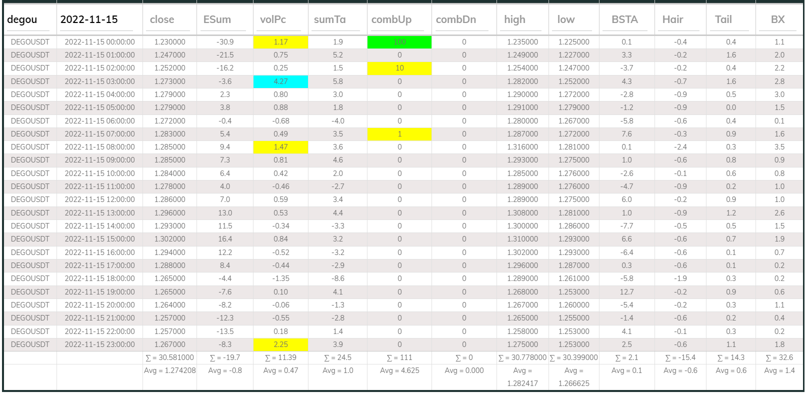This screenshot has width=806, height=393.
Task: Click the BSTA column filter field
Action: coord(626,20)
